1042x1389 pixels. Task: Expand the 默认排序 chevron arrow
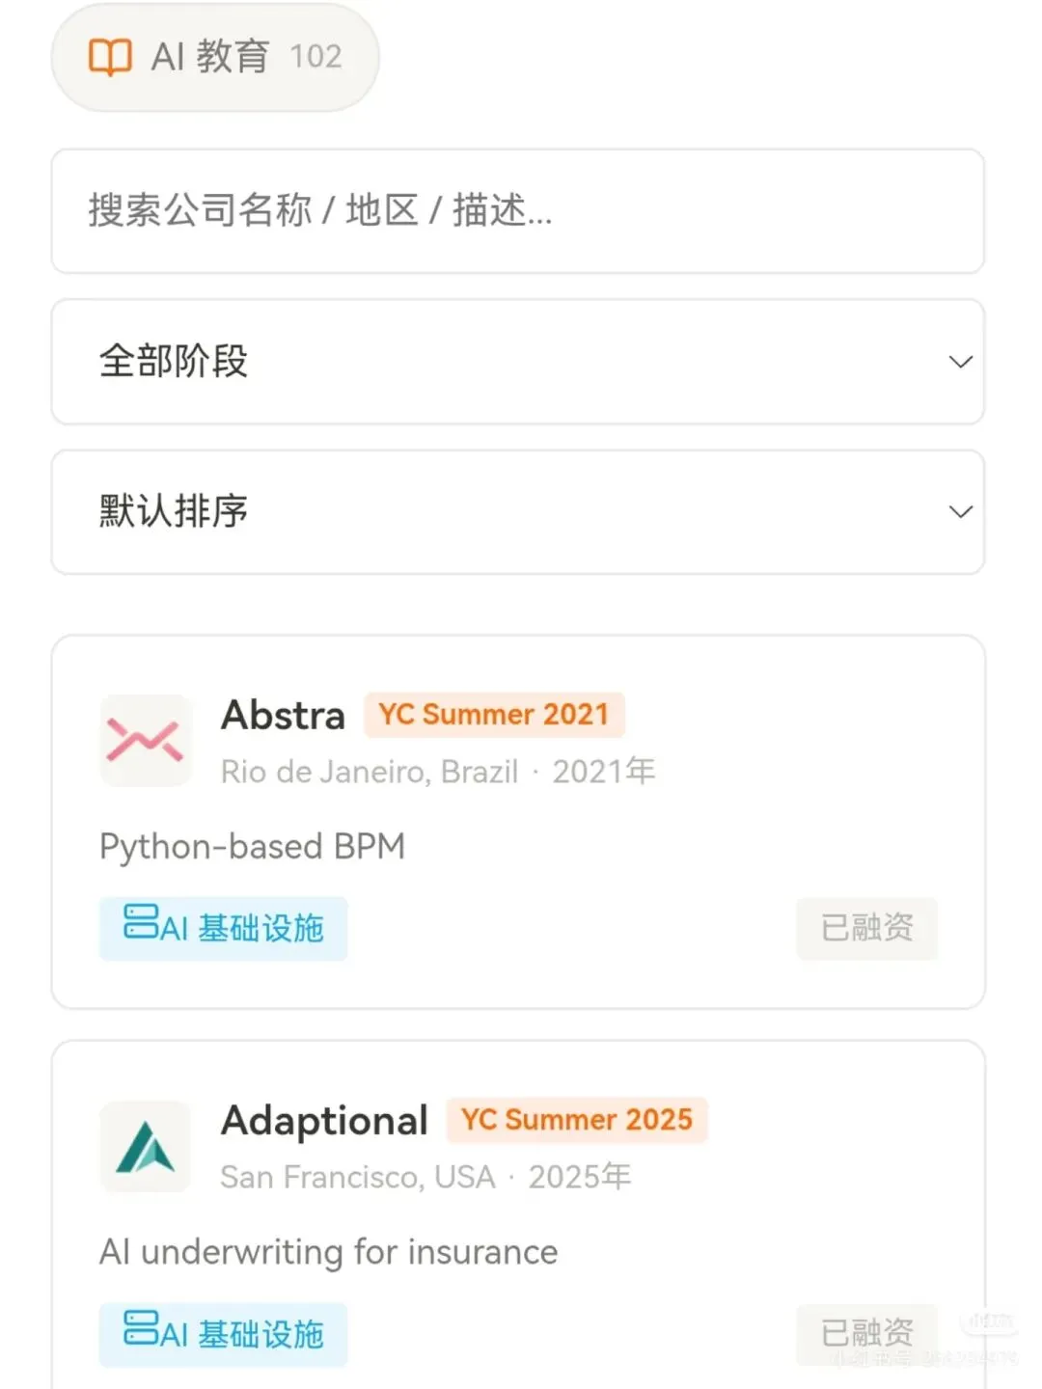coord(960,512)
